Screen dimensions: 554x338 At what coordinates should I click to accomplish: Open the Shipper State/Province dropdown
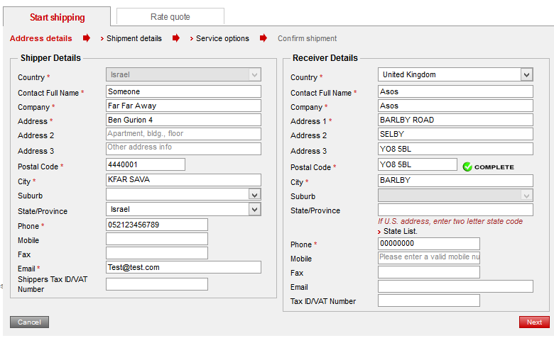click(x=254, y=209)
